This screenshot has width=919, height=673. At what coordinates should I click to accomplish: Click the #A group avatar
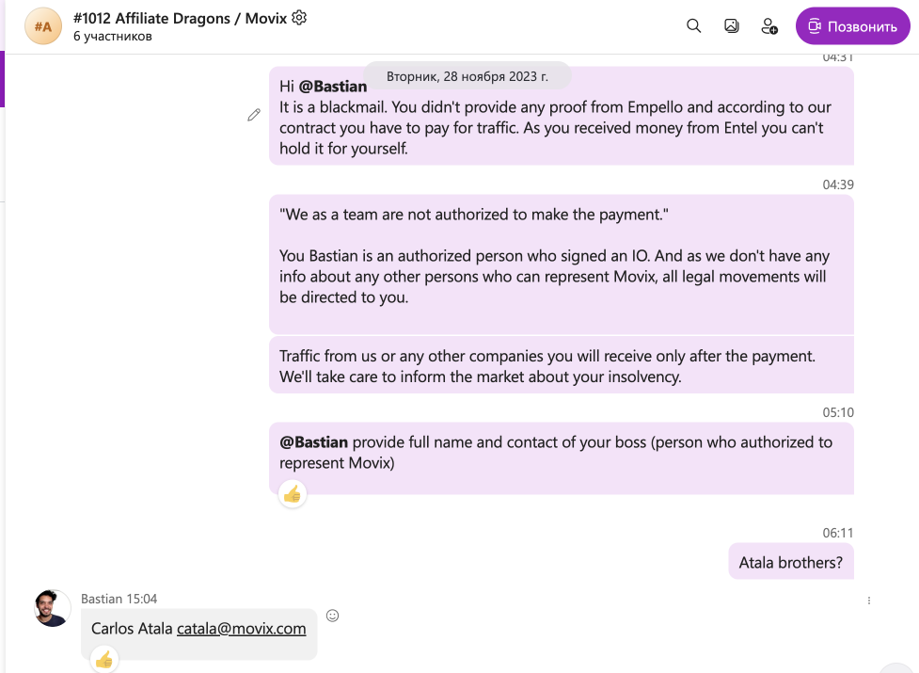(42, 26)
